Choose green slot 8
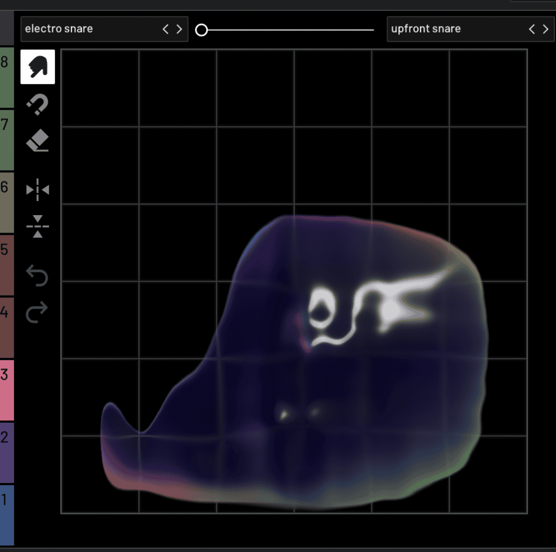556x552 pixels. tap(7, 76)
